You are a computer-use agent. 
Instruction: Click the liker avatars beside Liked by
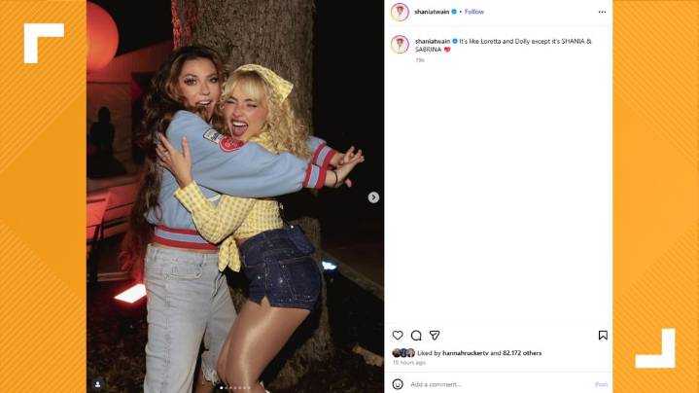click(x=403, y=353)
